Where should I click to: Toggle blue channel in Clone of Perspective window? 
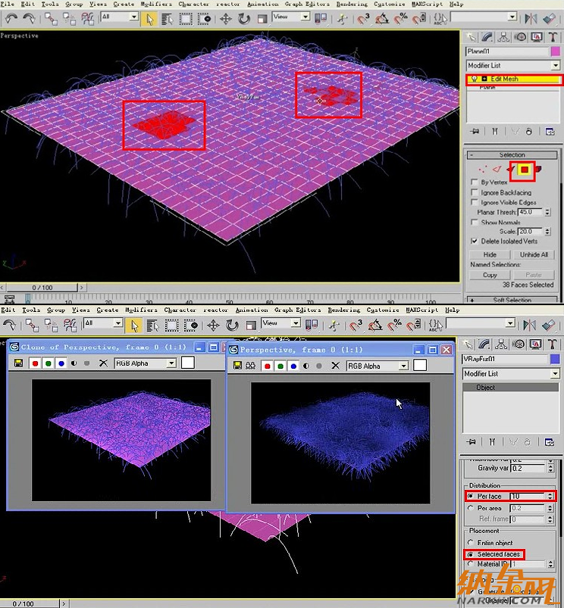click(61, 363)
